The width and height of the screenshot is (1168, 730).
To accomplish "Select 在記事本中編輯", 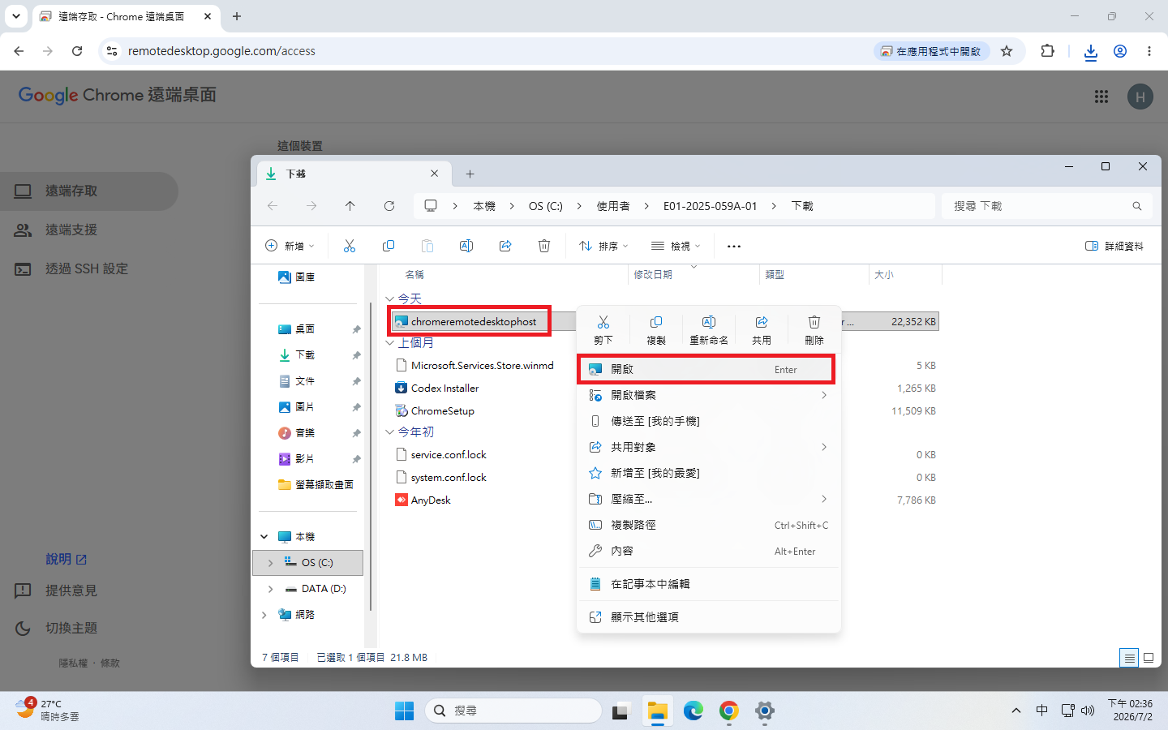I will click(x=708, y=584).
